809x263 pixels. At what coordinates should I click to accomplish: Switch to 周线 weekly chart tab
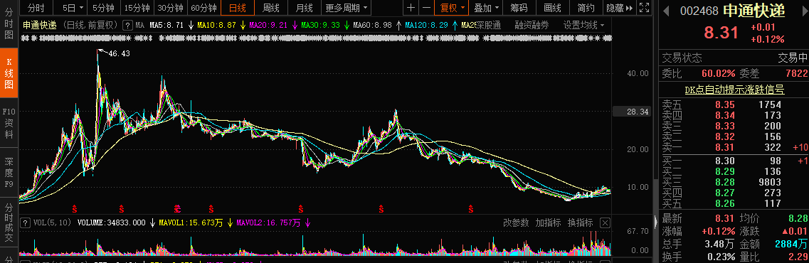[x=271, y=8]
